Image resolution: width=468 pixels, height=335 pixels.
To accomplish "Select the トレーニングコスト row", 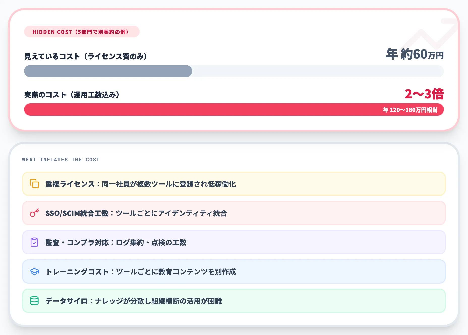I will [234, 271].
